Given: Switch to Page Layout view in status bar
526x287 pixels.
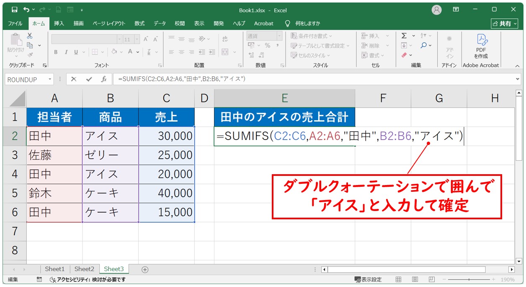Looking at the screenshot, I should pyautogui.click(x=415, y=279).
